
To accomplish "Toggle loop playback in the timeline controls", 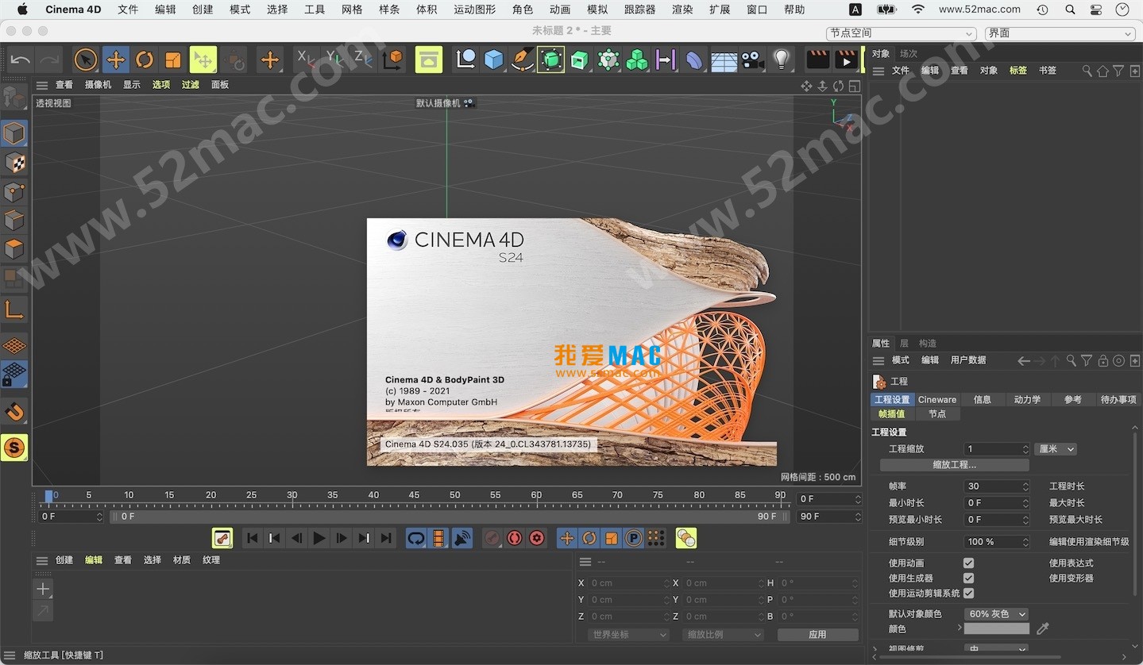I will pos(416,538).
